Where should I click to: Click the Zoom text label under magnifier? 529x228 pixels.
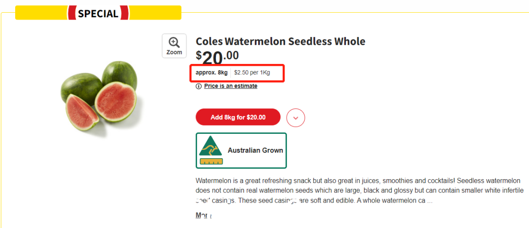pyautogui.click(x=174, y=52)
